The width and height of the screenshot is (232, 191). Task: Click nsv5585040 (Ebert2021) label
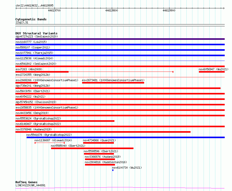pyautogui.click(x=68, y=146)
